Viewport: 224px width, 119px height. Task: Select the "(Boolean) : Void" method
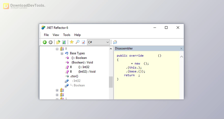[x=82, y=62]
